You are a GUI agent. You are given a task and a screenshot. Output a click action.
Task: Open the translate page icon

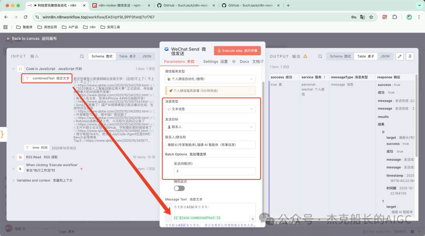362,17
